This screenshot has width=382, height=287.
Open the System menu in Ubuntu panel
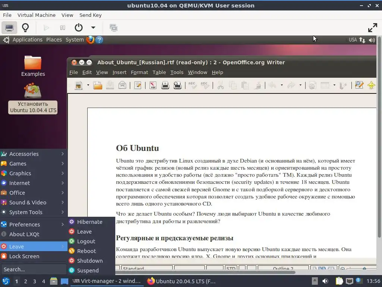[75, 40]
